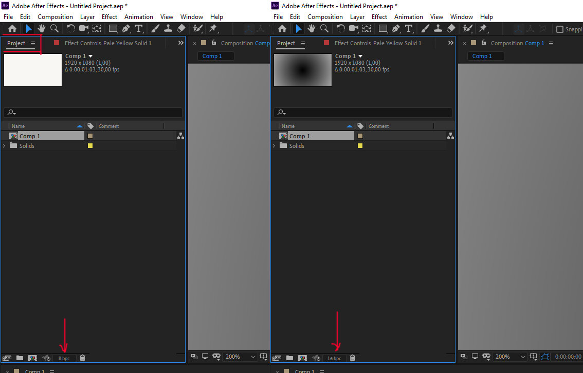Toggle Always Preview This View in the right viewer
This screenshot has height=373, width=583.
pyautogui.click(x=464, y=356)
